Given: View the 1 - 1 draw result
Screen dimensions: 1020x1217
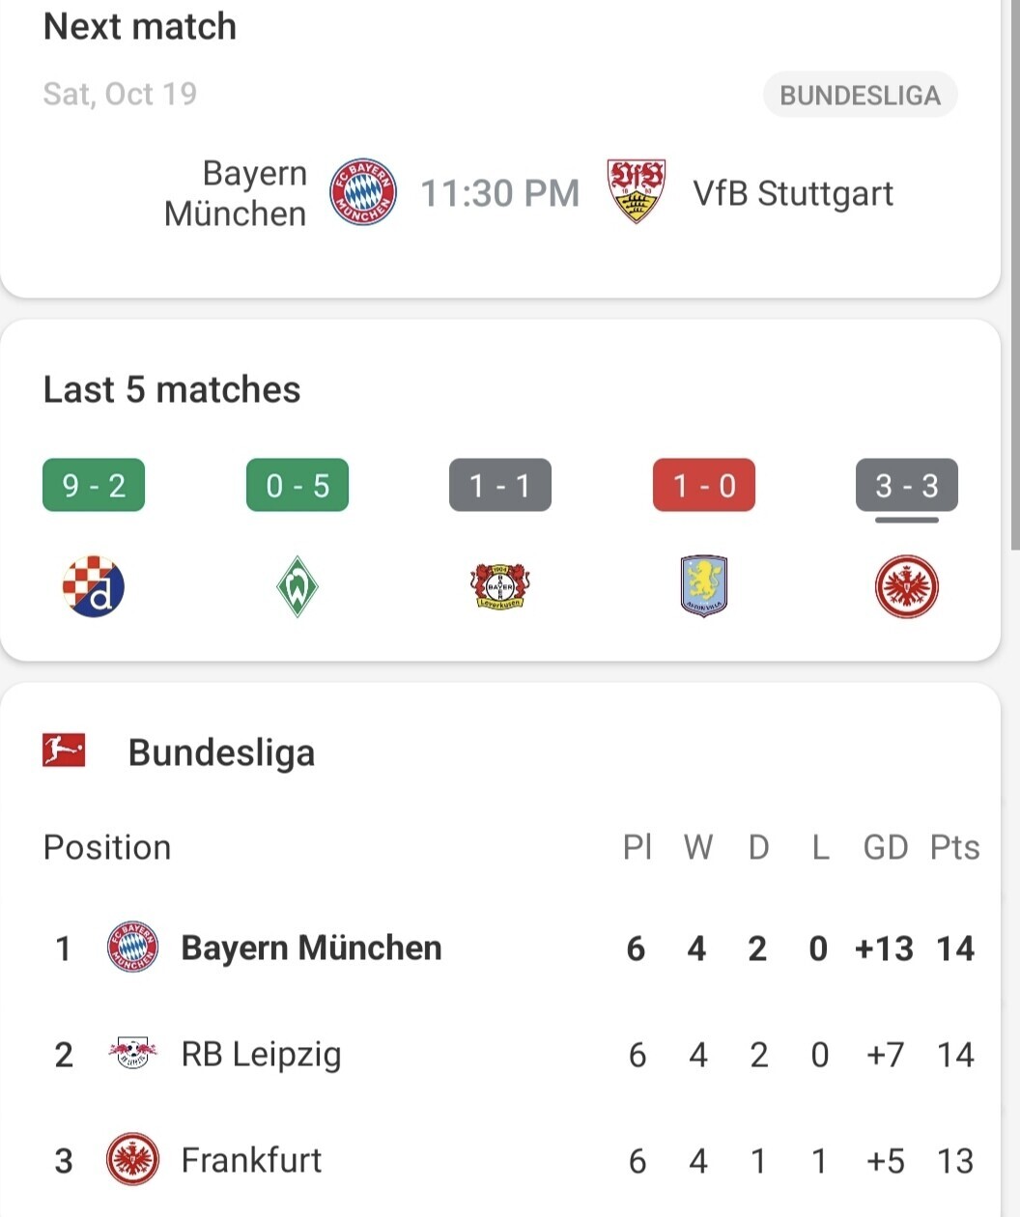Looking at the screenshot, I should click(x=500, y=485).
